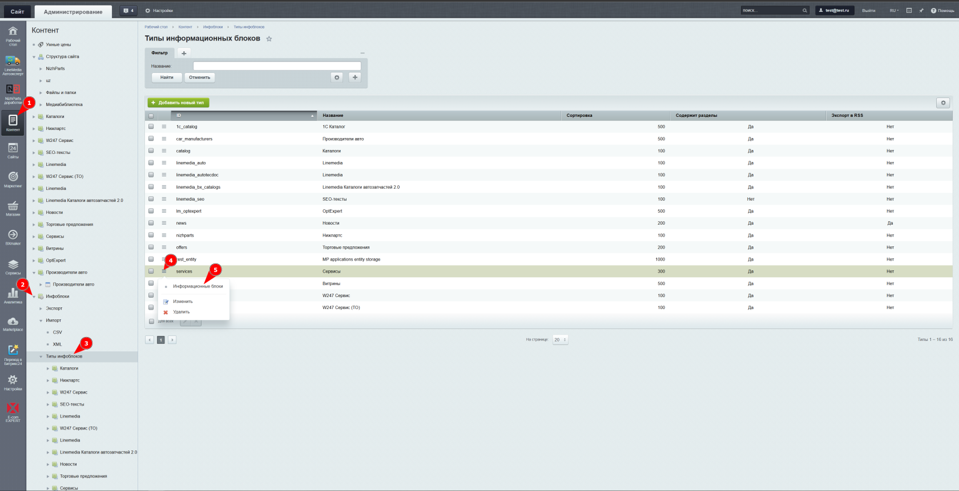Open actions menu for linemedia_seo row
Viewport: 959px width, 491px height.
click(x=164, y=199)
